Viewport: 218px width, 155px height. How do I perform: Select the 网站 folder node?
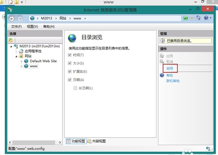click(28, 56)
